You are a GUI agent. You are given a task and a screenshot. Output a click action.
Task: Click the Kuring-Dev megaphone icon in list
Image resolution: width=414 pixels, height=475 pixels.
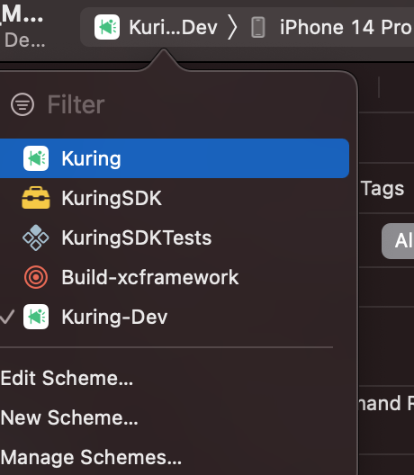pyautogui.click(x=36, y=317)
